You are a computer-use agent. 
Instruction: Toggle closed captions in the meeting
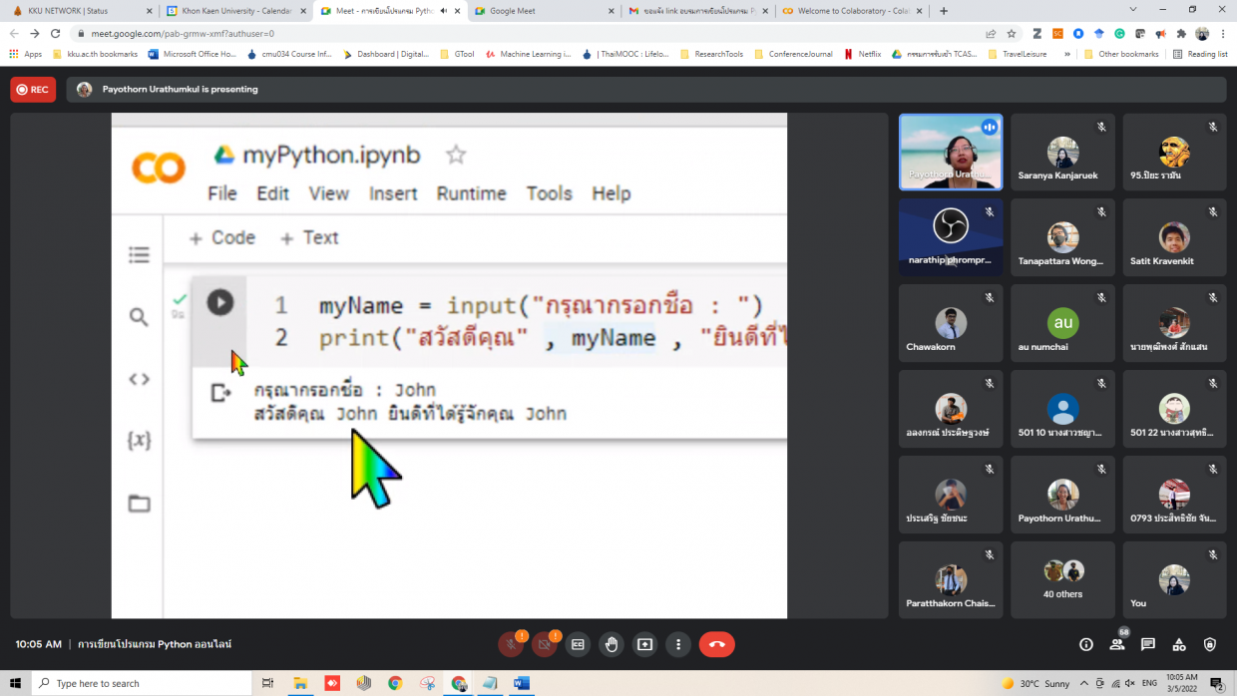click(578, 644)
